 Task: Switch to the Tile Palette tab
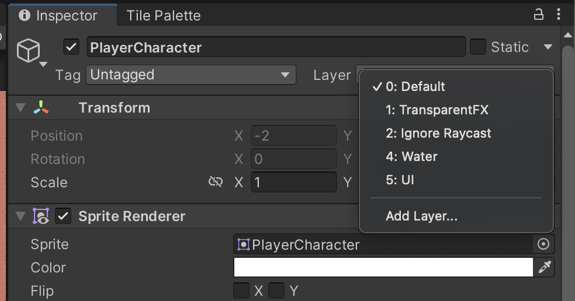163,16
